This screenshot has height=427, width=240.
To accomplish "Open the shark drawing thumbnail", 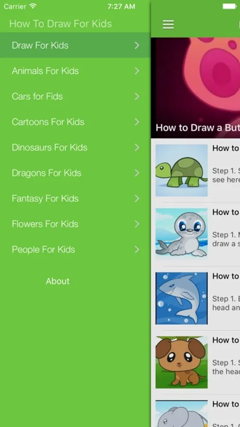I will 182,298.
